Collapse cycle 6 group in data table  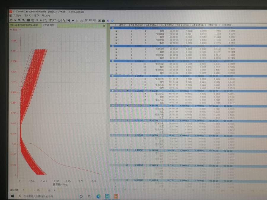(112, 105)
